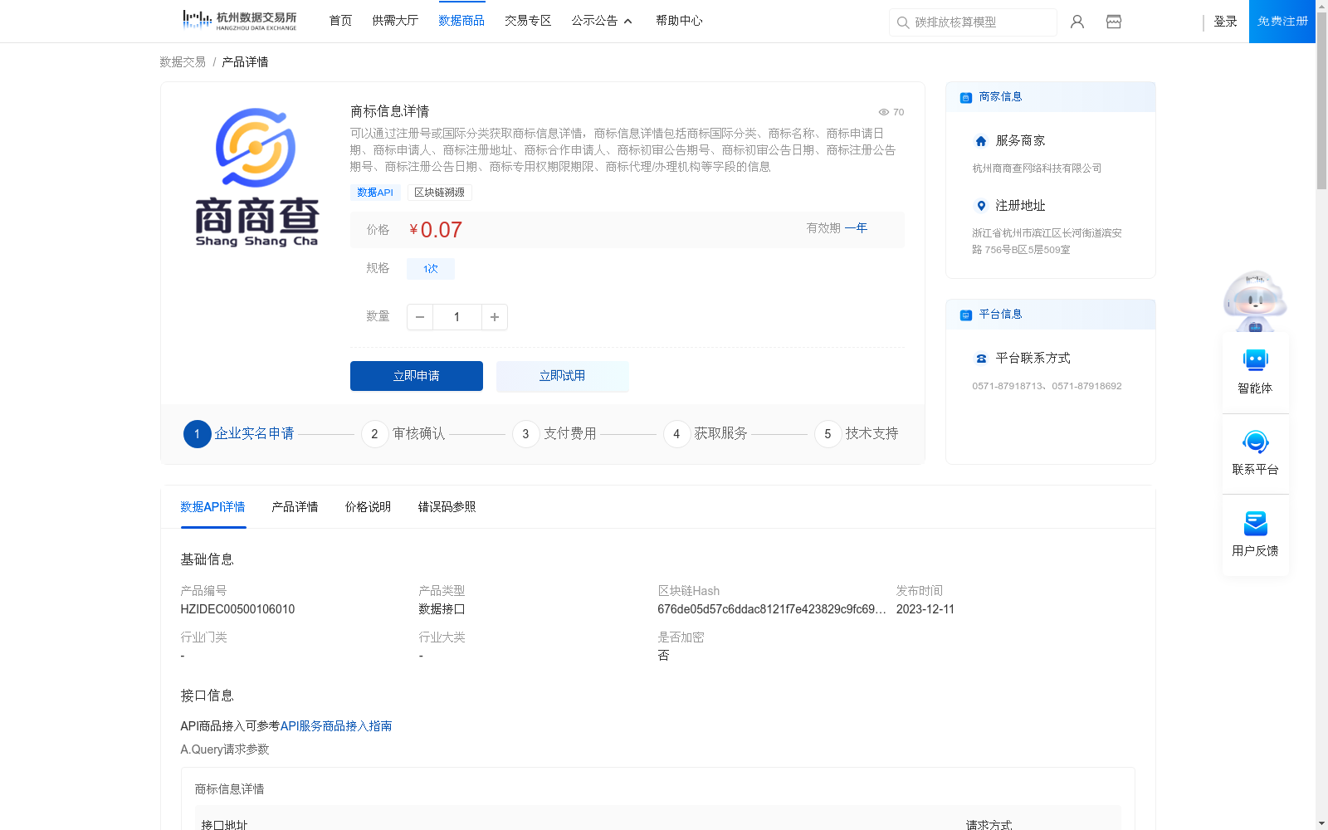
Task: Select the 1次 specification option
Action: tap(431, 269)
